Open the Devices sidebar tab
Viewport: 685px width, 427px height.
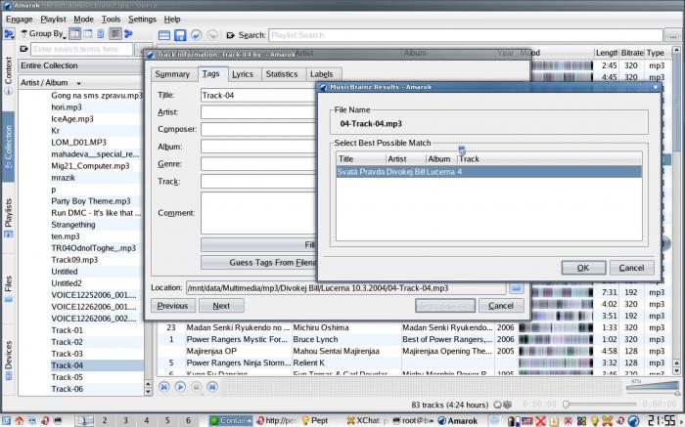tap(8, 361)
